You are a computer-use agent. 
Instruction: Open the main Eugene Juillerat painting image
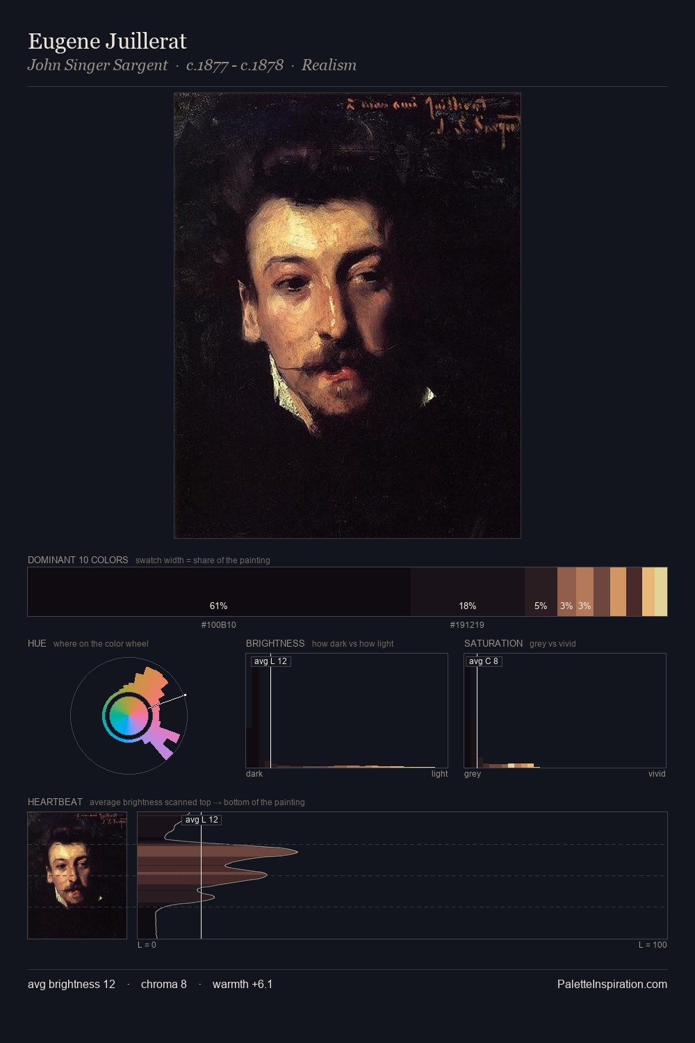click(347, 316)
